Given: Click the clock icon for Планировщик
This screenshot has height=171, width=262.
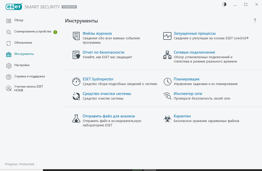Looking at the screenshot, I should coord(167,82).
